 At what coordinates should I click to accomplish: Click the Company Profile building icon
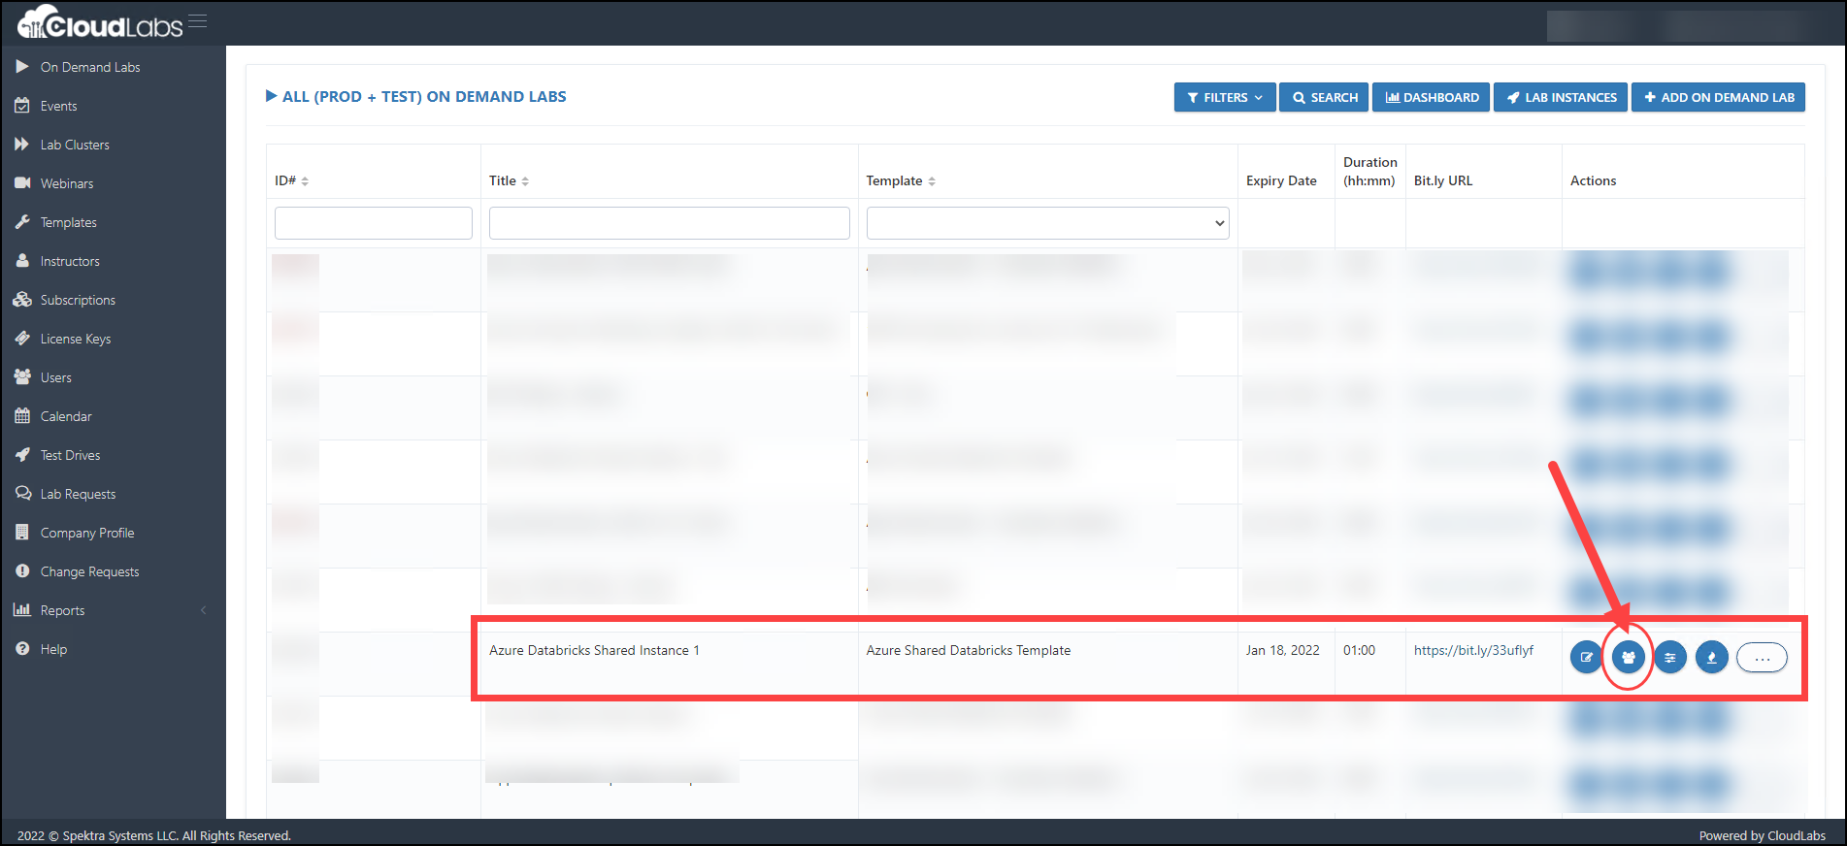tap(22, 533)
